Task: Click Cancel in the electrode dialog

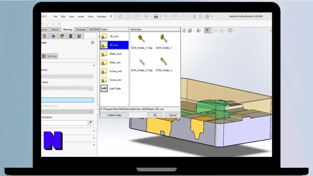Action: [173, 115]
